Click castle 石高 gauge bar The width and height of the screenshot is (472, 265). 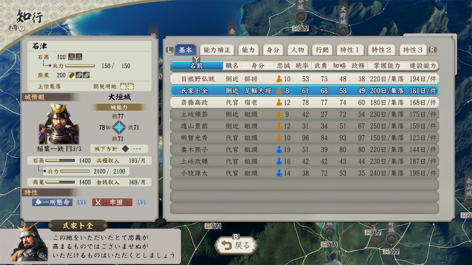click(x=60, y=161)
